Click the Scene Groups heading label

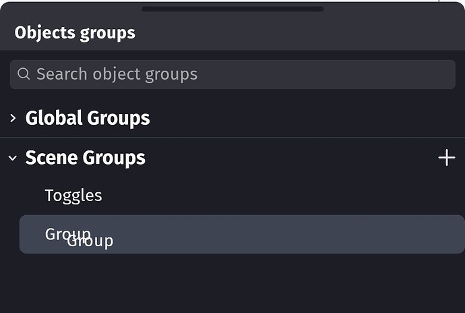(85, 158)
